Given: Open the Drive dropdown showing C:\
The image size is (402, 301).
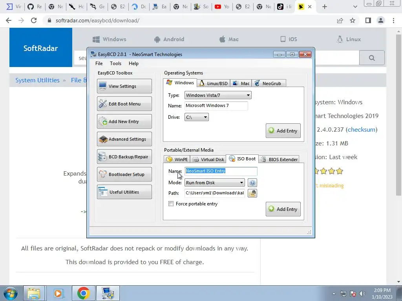Looking at the screenshot, I should pos(196,117).
